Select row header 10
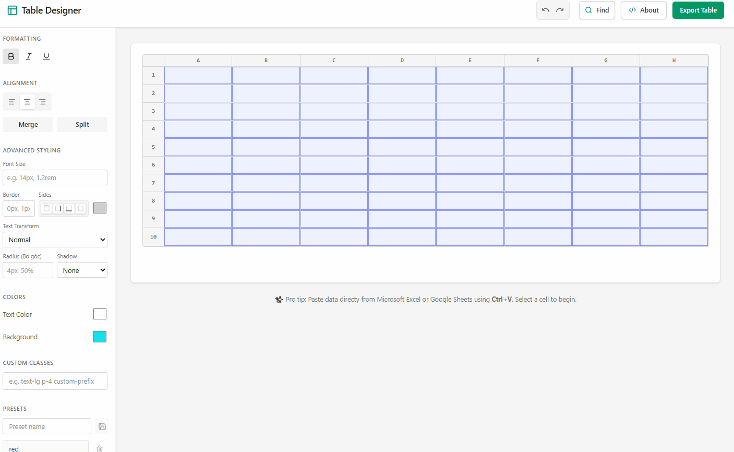The image size is (734, 452). coord(153,236)
